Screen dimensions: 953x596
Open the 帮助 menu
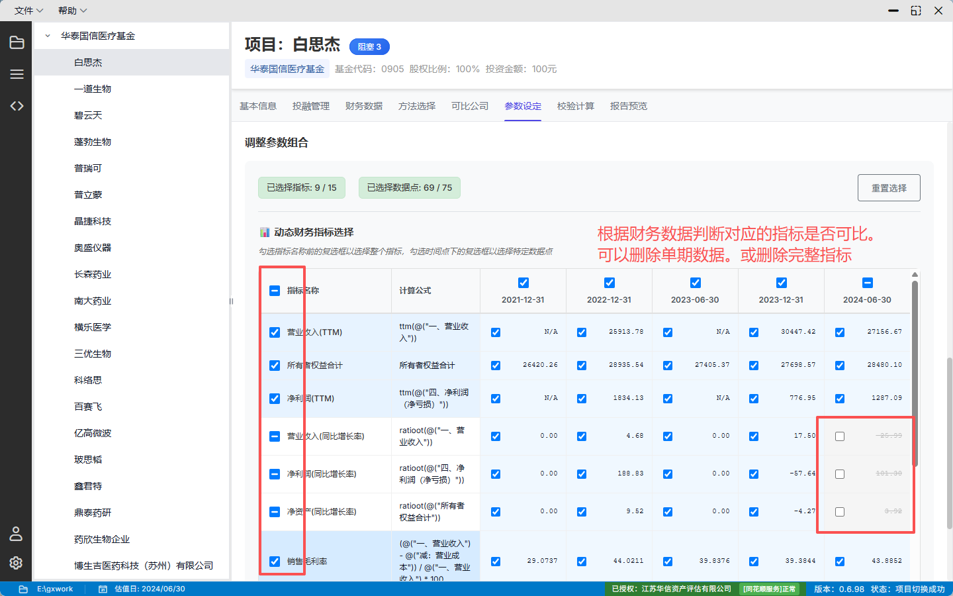point(72,11)
